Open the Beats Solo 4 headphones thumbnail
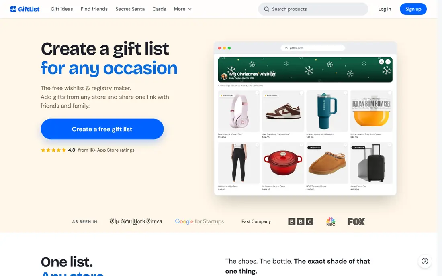 click(239, 111)
